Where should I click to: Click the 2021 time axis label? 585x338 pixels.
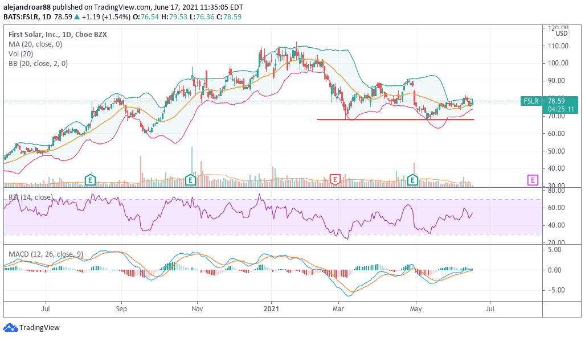click(x=271, y=309)
